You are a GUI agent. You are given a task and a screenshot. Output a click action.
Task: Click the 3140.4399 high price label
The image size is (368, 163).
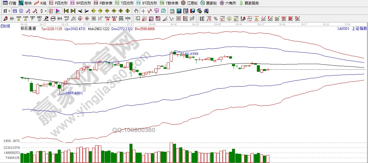[189, 54]
